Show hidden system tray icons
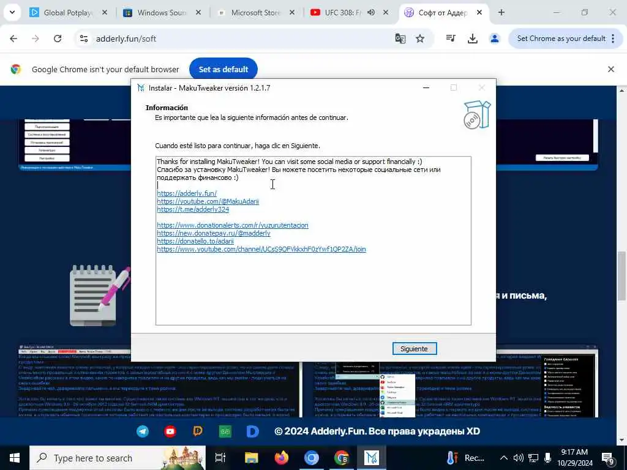The width and height of the screenshot is (627, 470). point(504,458)
